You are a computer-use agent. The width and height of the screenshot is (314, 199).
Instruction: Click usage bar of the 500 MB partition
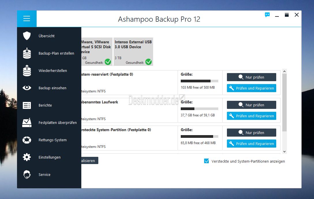pos(200,81)
